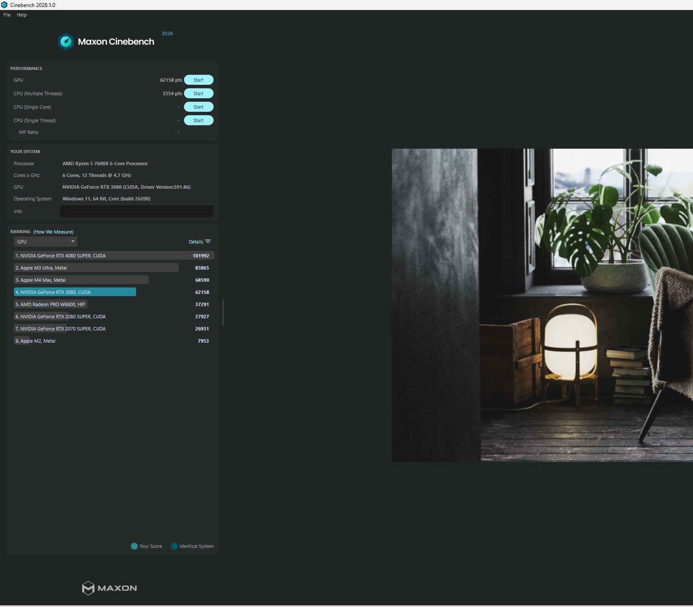Click the ranking panel scrollbar
Image resolution: width=693 pixels, height=607 pixels.
click(x=223, y=313)
